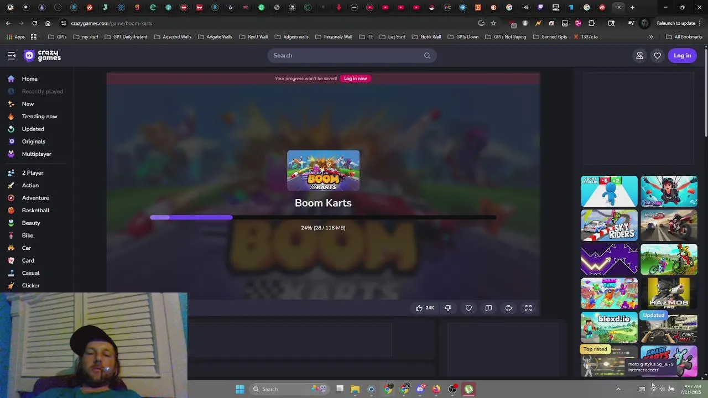Open Smash Karts game thumbnail

tap(669, 362)
